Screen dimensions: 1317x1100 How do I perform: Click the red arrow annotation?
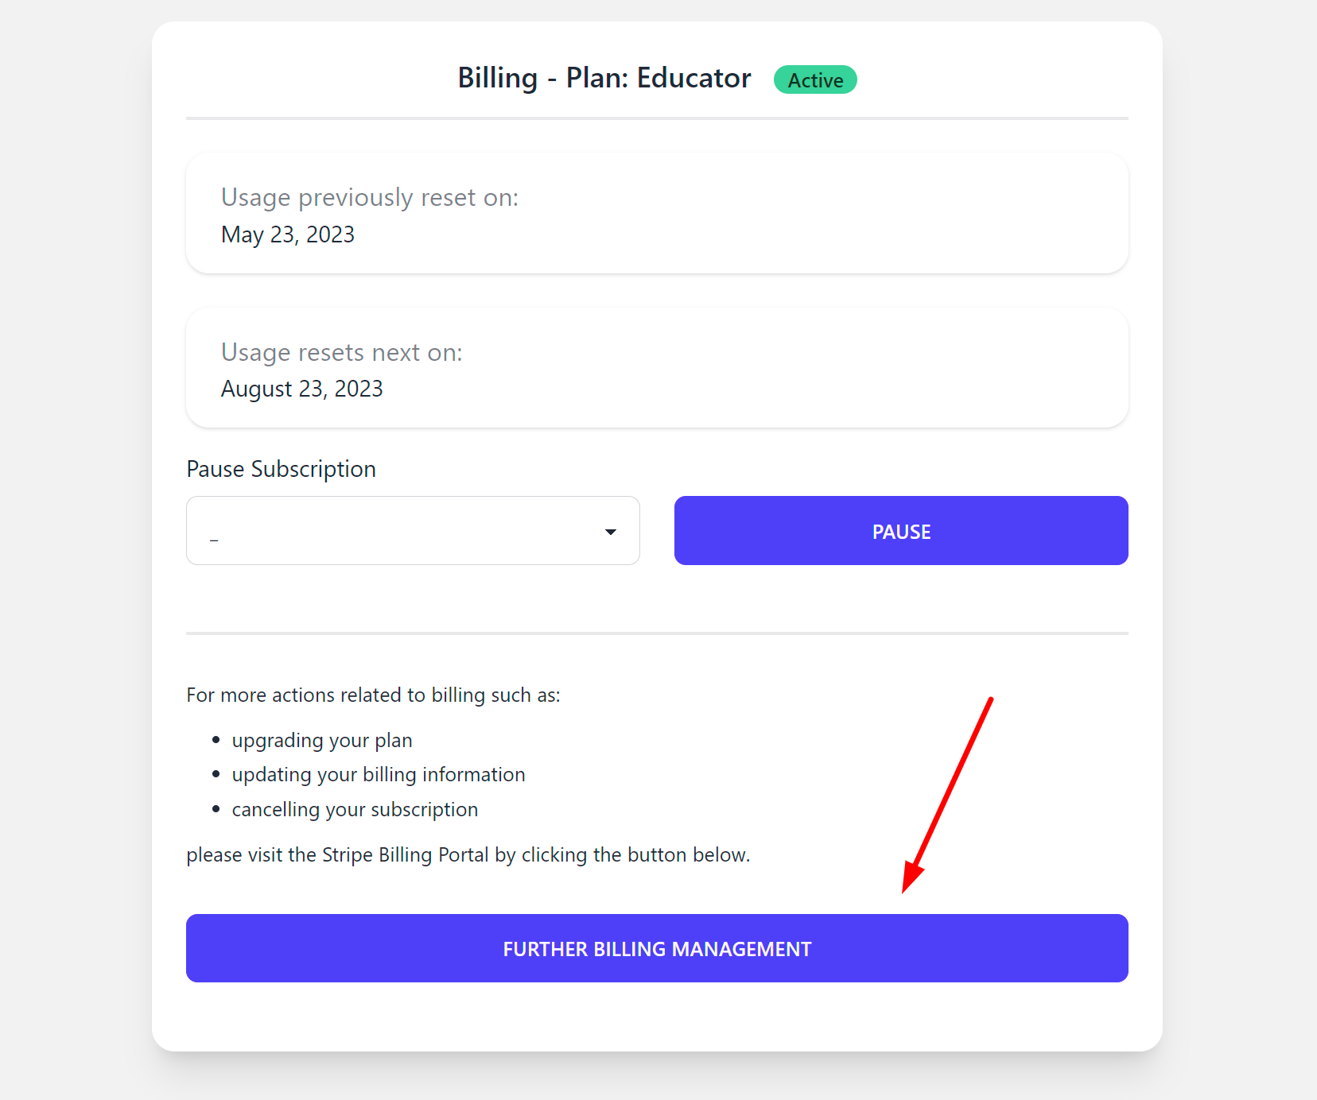pyautogui.click(x=947, y=795)
